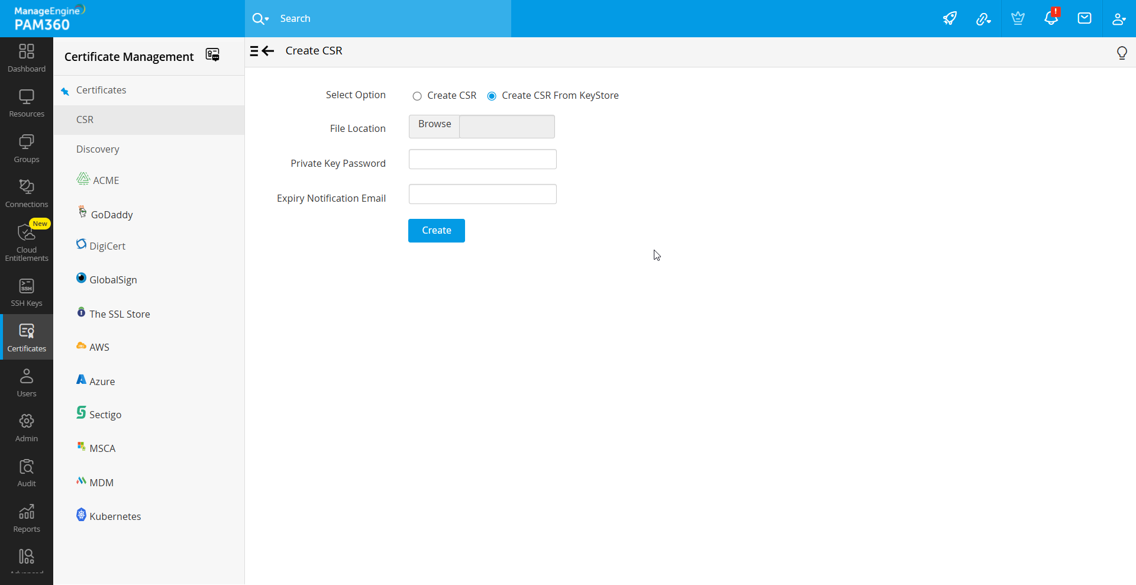1136x585 pixels.
Task: Click the Private Key Password field
Action: pos(483,159)
